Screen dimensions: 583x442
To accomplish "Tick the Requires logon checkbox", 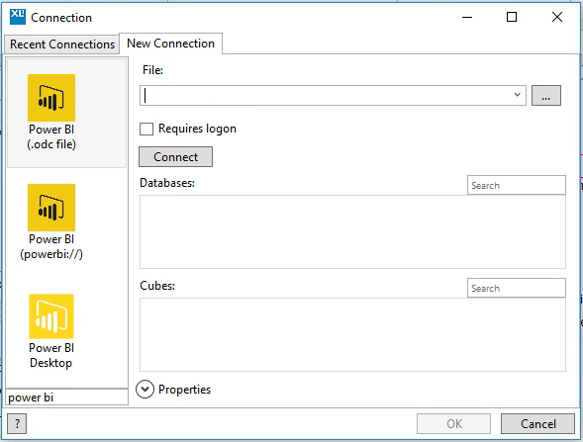I will point(146,129).
